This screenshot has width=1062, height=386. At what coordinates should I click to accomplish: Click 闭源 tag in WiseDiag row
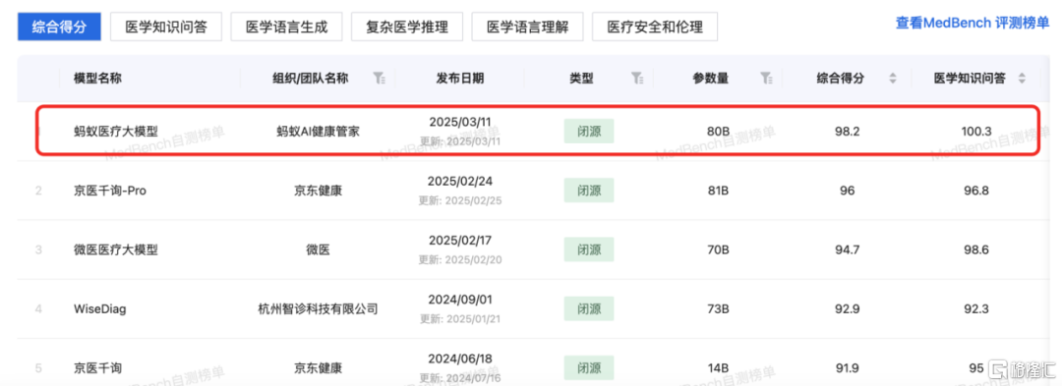589,309
